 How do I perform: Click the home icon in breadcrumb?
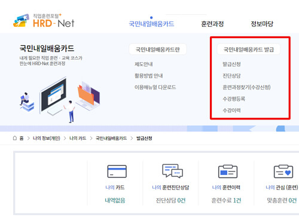tap(15, 138)
